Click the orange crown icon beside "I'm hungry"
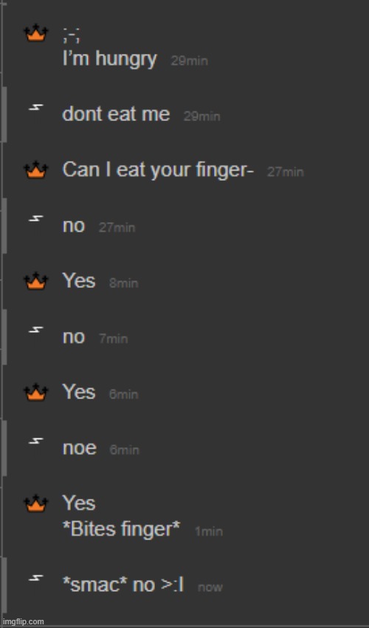The height and width of the screenshot is (628, 369). (36, 33)
